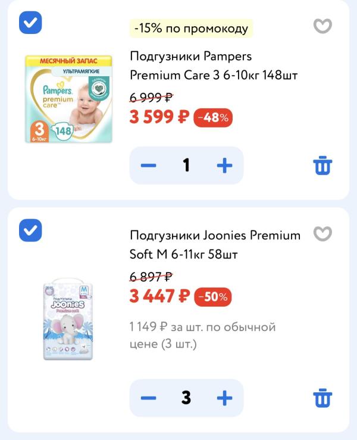The width and height of the screenshot is (357, 440).
Task: Click the Joonies quantity value 3
Action: click(186, 398)
